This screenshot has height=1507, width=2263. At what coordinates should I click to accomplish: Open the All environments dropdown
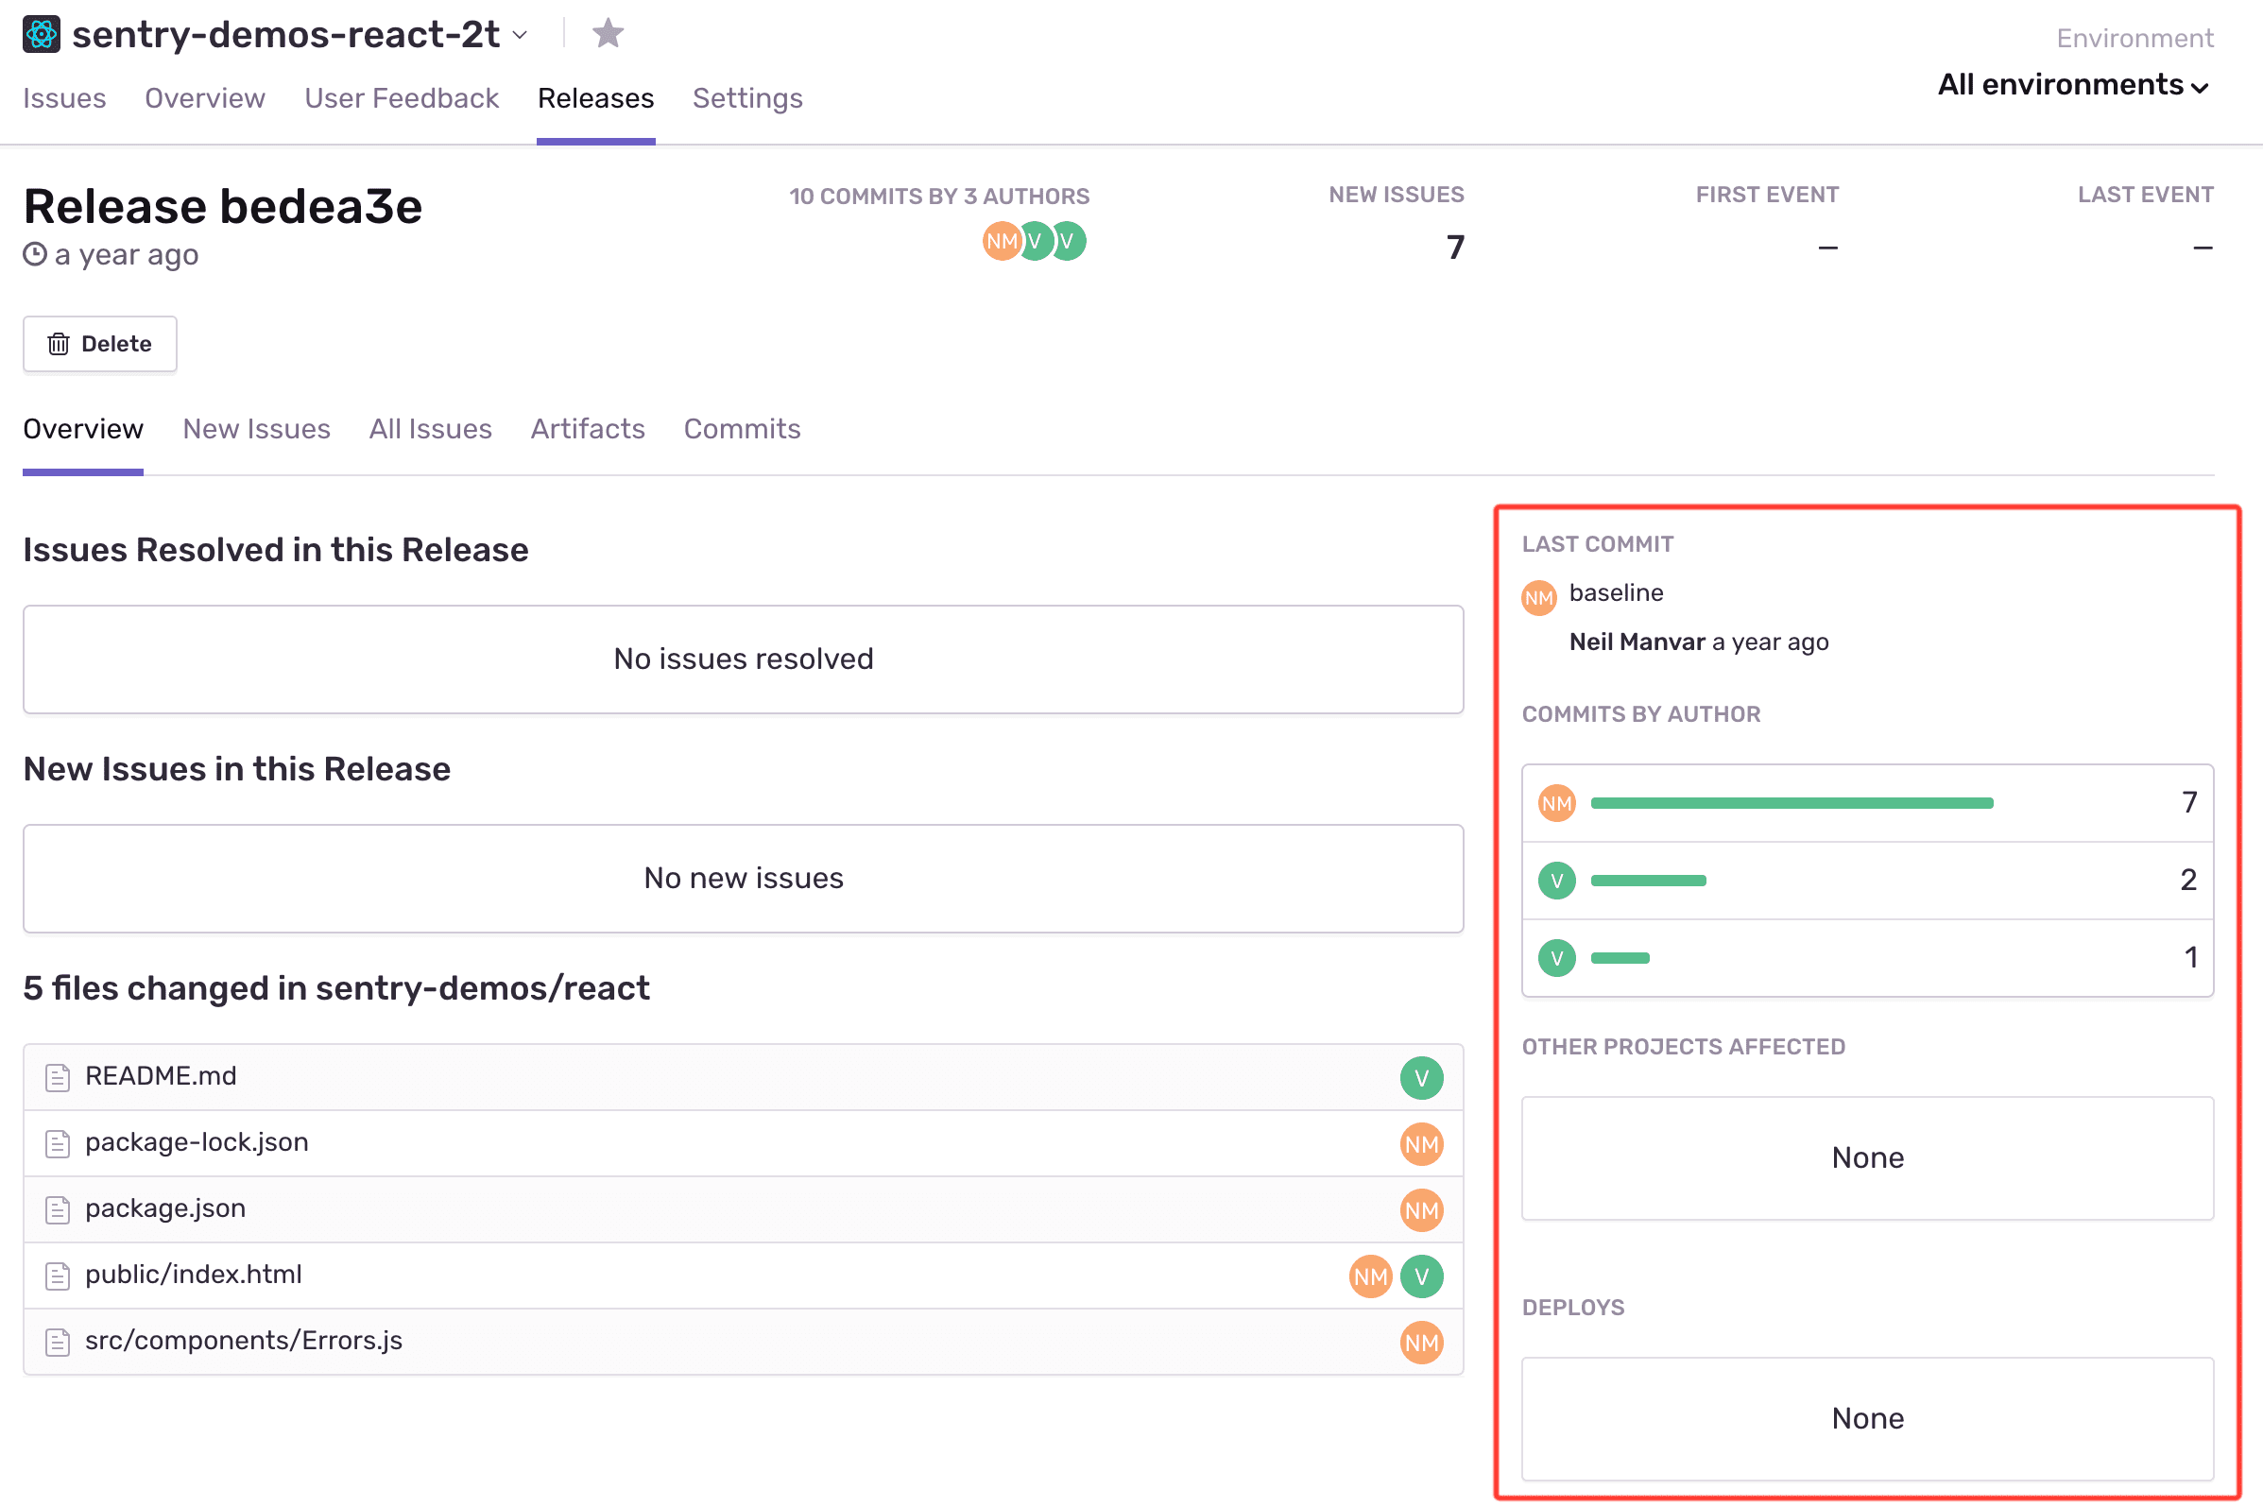(2073, 85)
